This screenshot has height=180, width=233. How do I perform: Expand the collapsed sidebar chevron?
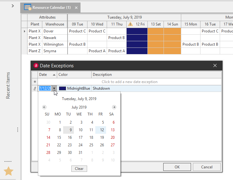13,6
